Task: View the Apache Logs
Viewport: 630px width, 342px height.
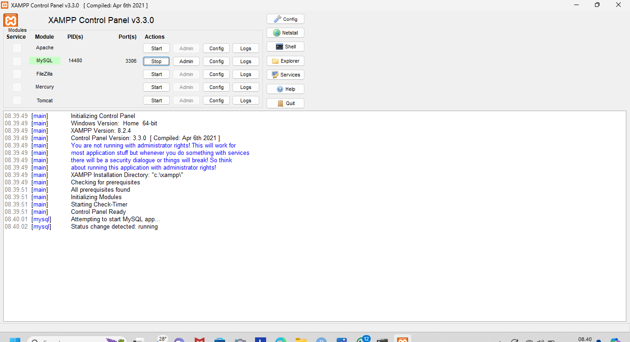Action: pyautogui.click(x=246, y=48)
